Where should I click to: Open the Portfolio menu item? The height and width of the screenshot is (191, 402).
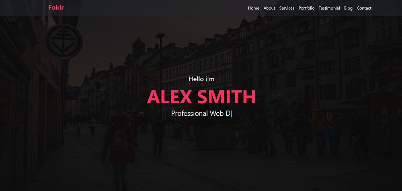(x=306, y=8)
